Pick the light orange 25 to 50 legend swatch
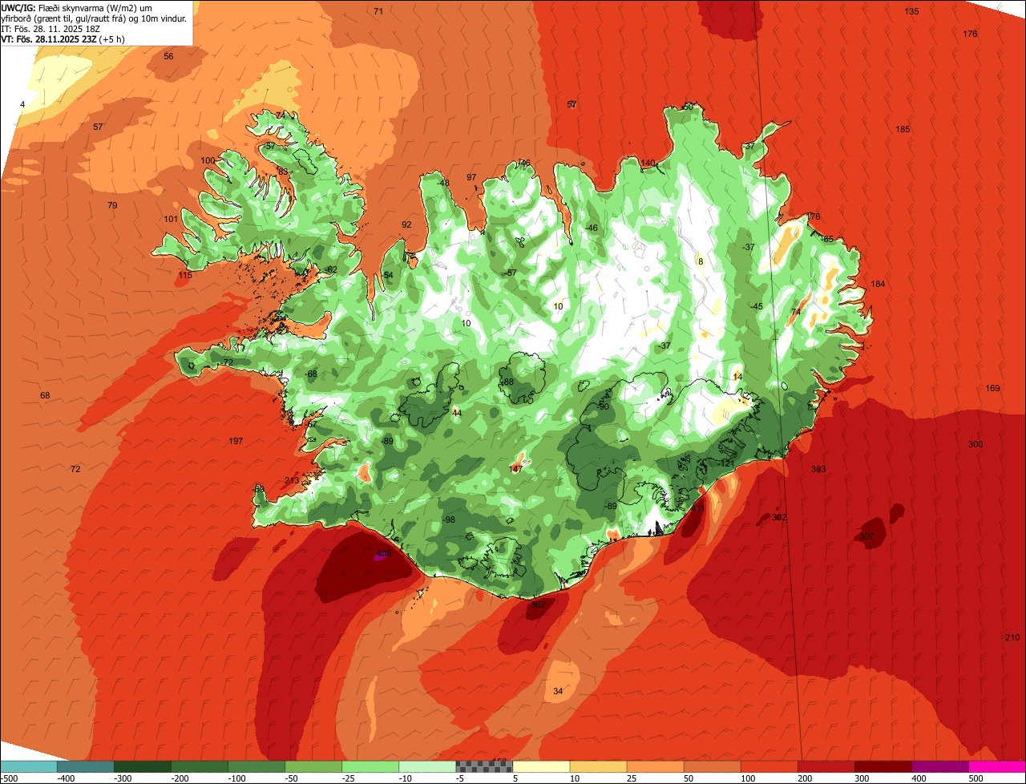 tap(655, 766)
